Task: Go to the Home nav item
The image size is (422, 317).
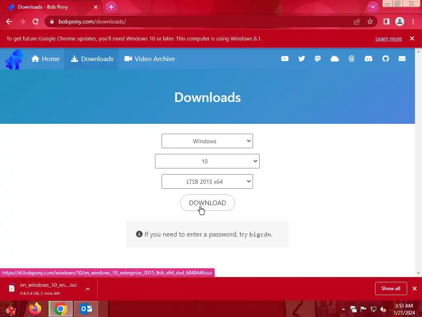Action: [45, 59]
